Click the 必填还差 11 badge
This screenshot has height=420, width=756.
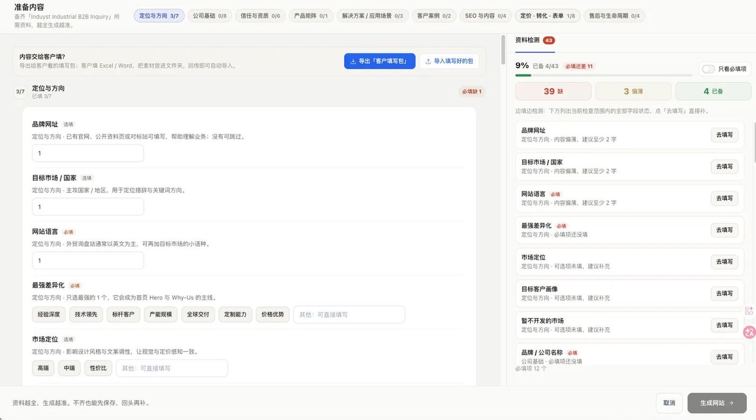(x=579, y=66)
